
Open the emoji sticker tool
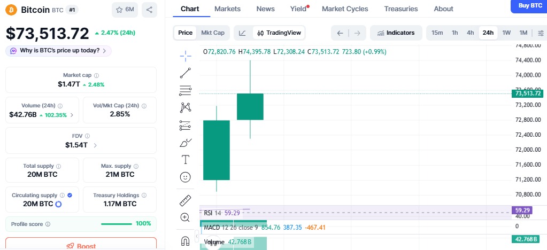pos(186,177)
